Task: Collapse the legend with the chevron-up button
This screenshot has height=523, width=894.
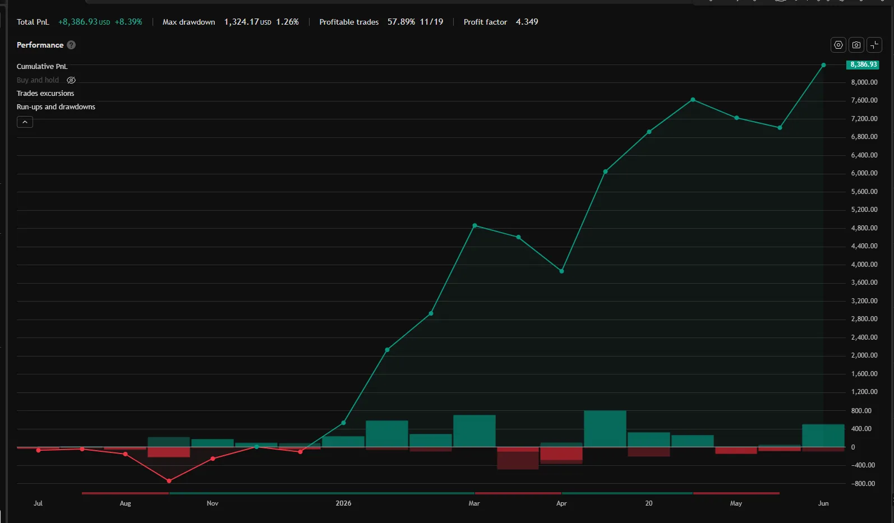Action: [25, 122]
